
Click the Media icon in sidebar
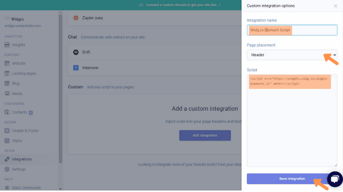point(7,94)
